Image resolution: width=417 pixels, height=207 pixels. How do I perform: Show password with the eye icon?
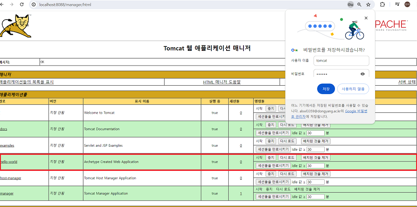[x=363, y=74]
